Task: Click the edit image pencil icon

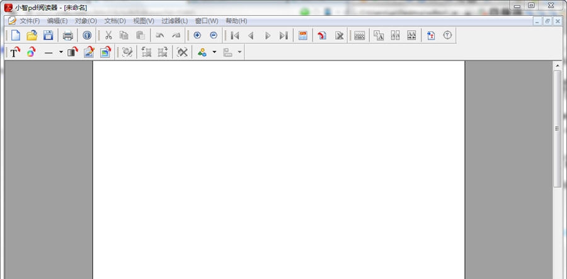Action: (89, 52)
